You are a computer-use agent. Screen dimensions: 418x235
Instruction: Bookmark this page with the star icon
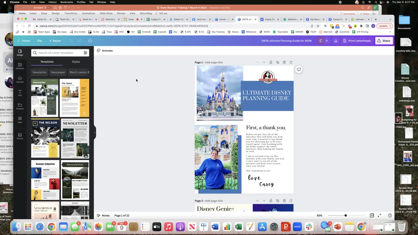tap(318, 26)
